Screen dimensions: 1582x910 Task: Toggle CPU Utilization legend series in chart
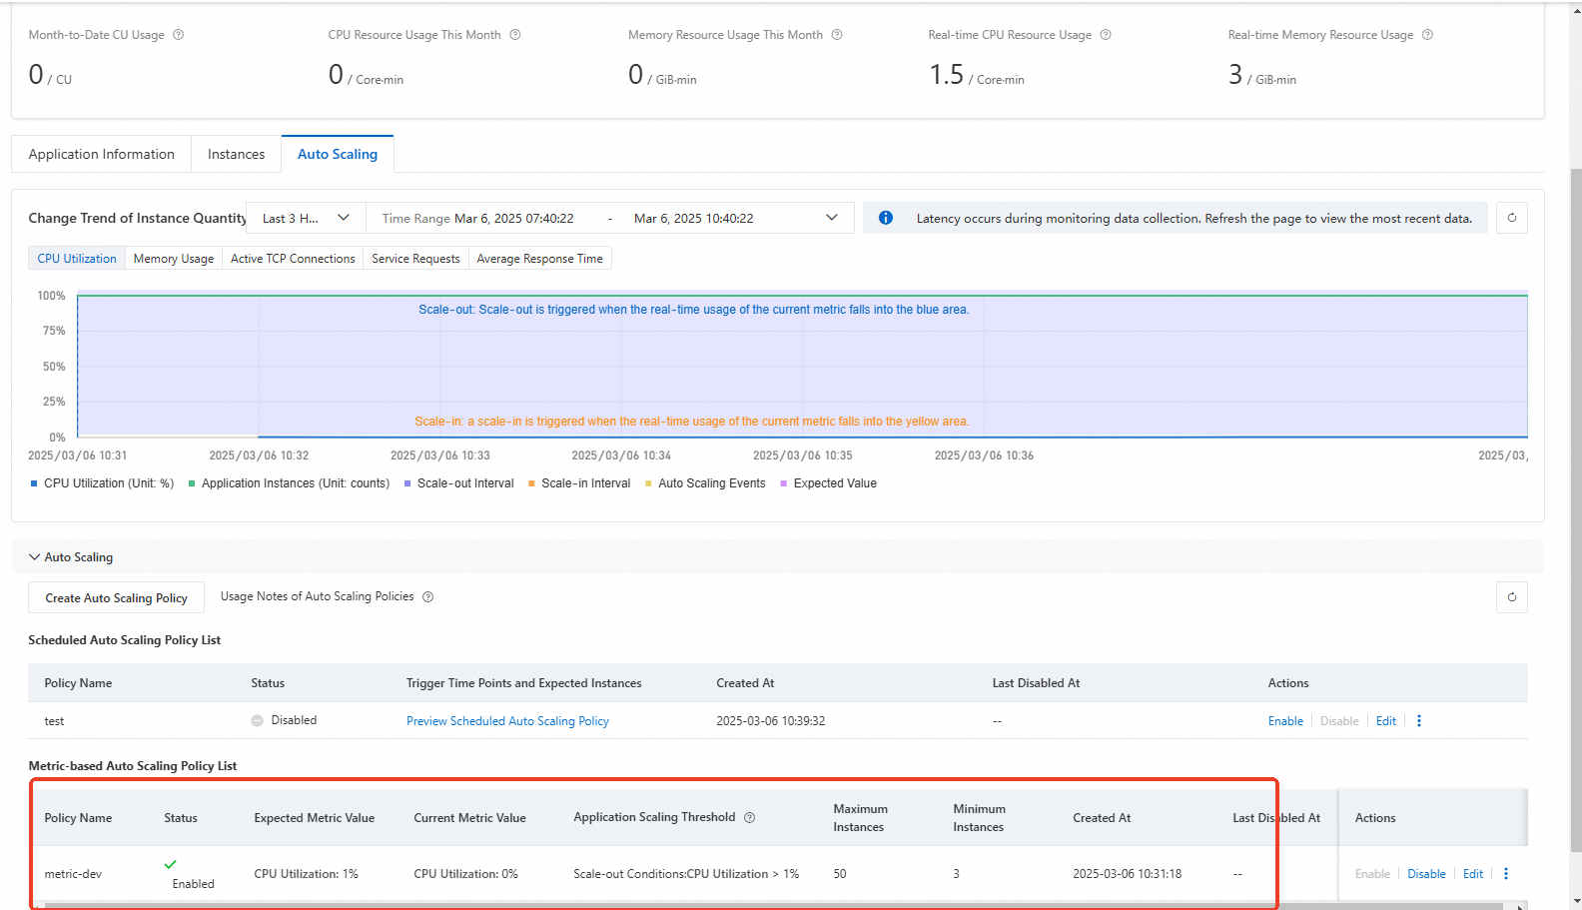tap(102, 483)
